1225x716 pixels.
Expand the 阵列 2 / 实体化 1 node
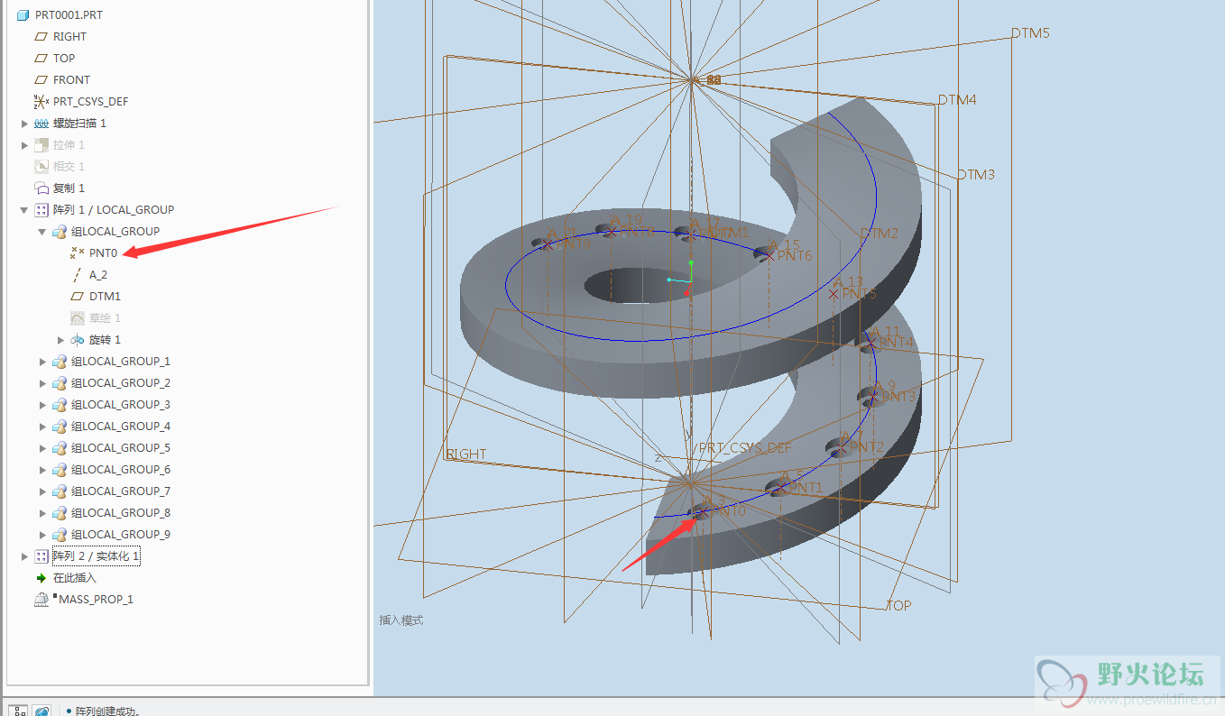coord(24,556)
